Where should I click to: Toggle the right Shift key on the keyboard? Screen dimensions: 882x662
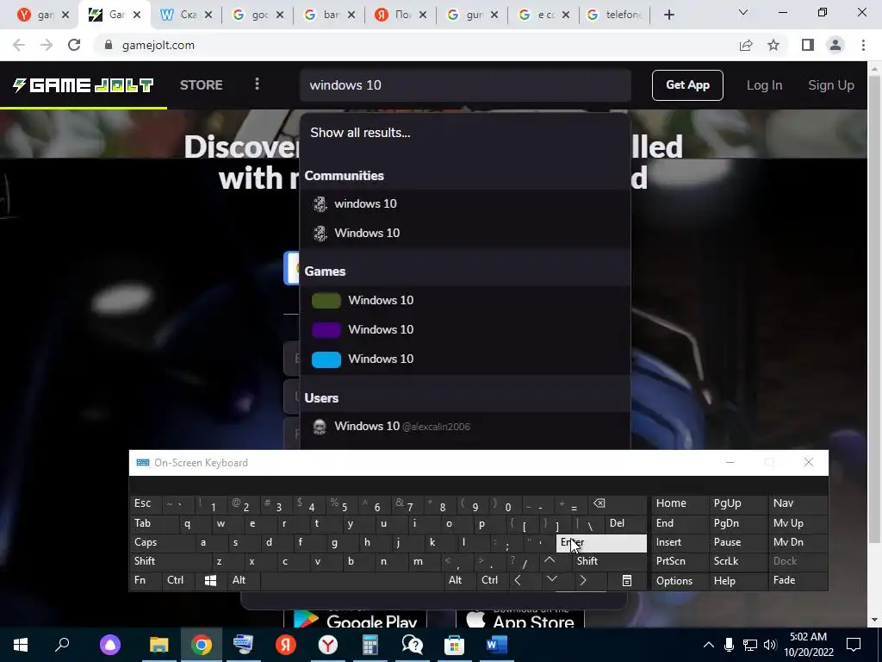point(609,561)
